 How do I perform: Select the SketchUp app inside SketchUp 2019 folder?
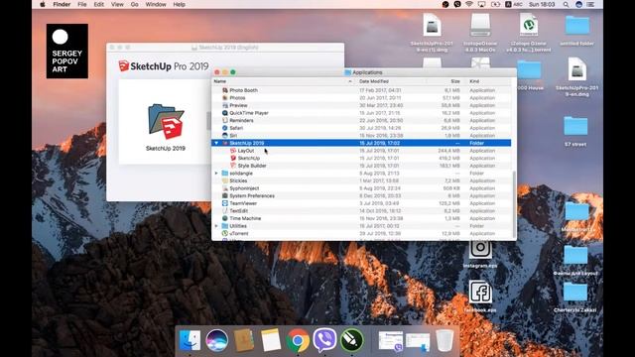pyautogui.click(x=361, y=158)
